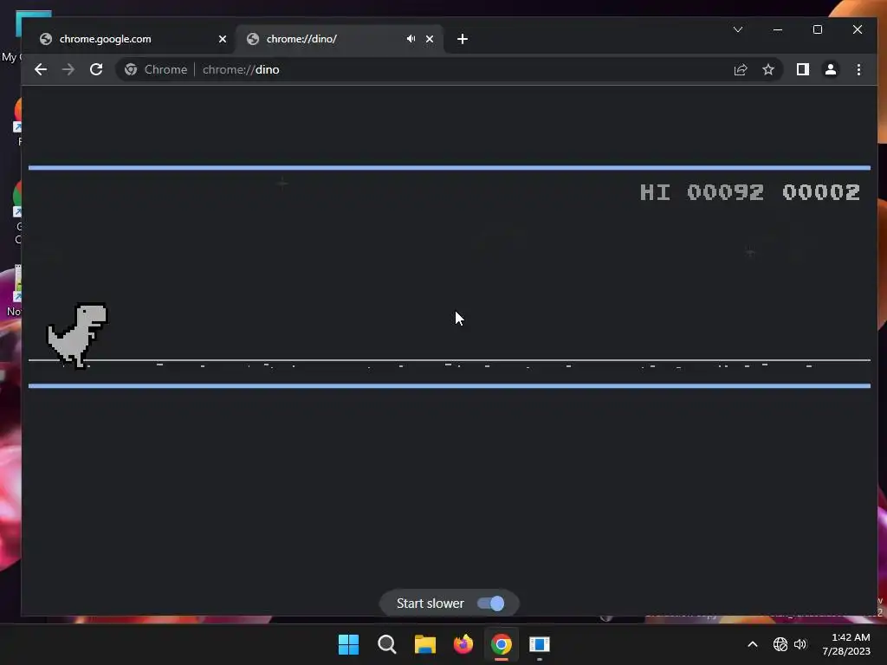Open the Chrome side panel
887x665 pixels.
803,69
